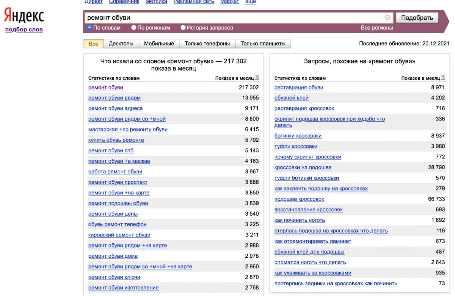Open the "подошва кроссовок" query link

coord(299,199)
